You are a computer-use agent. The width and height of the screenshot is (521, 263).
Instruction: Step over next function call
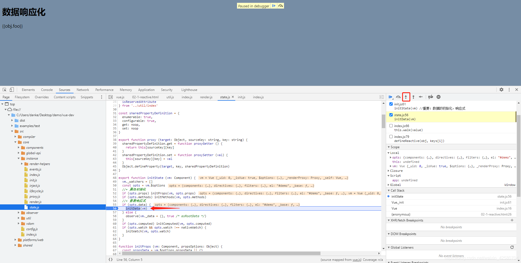398,97
